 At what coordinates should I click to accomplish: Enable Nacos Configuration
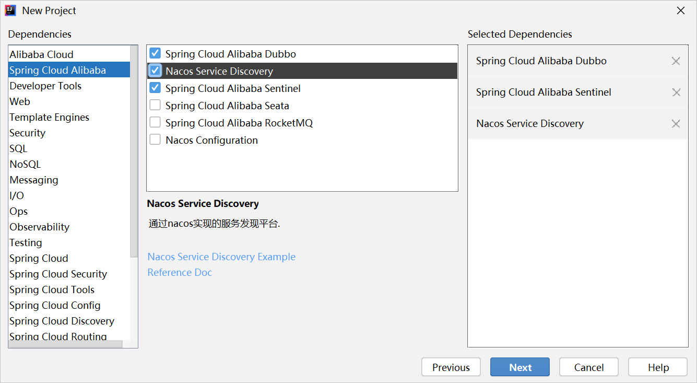pos(155,139)
